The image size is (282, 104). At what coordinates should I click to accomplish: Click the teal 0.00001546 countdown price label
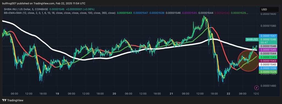click(x=268, y=41)
